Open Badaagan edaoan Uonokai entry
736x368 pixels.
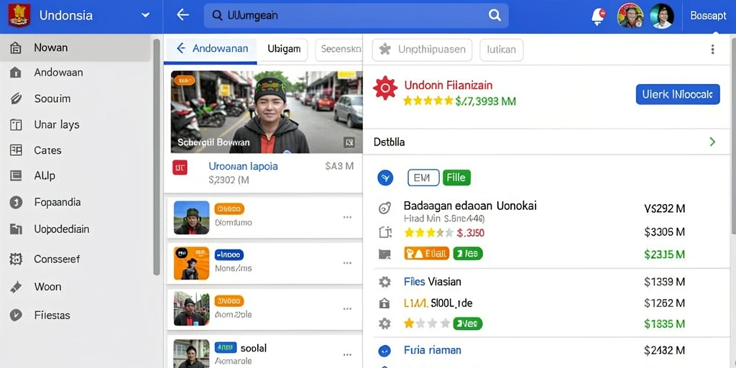click(x=470, y=206)
